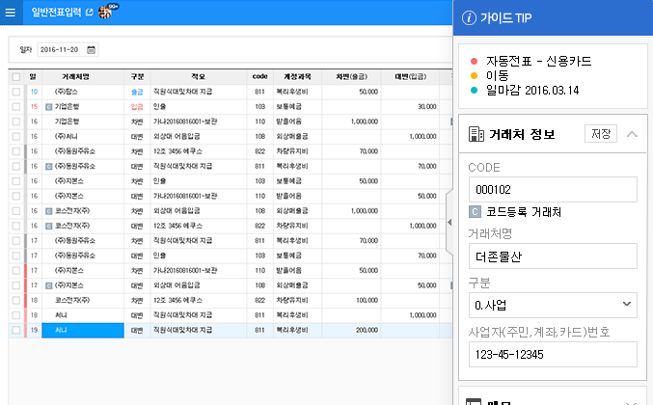This screenshot has width=653, height=405.
Task: Click the 일마감 2016.03.14 tip text
Action: (x=532, y=91)
